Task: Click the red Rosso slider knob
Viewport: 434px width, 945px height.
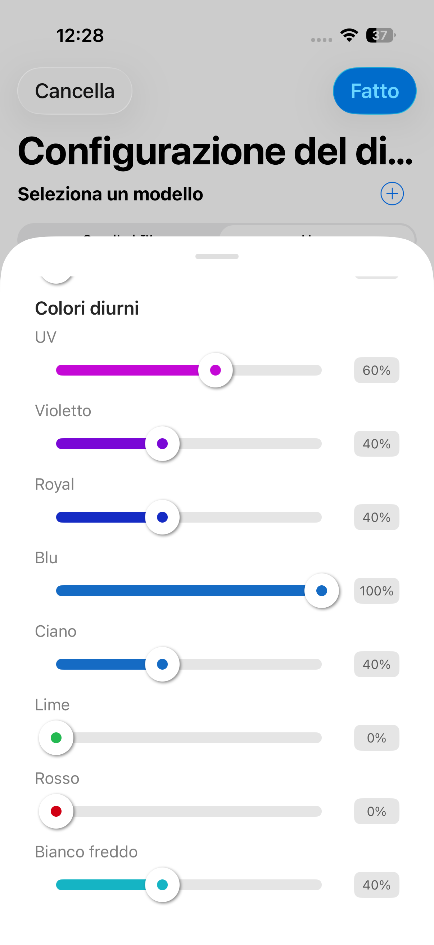Action: pos(56,811)
